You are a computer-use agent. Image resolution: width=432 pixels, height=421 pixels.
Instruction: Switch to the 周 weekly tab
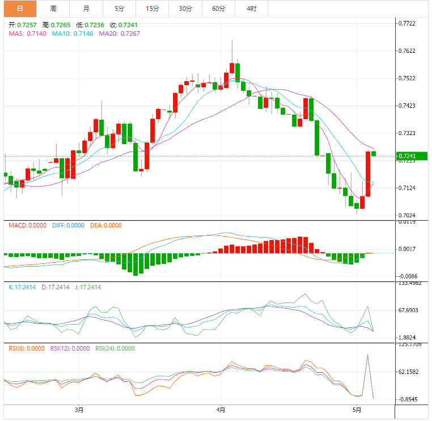click(53, 9)
